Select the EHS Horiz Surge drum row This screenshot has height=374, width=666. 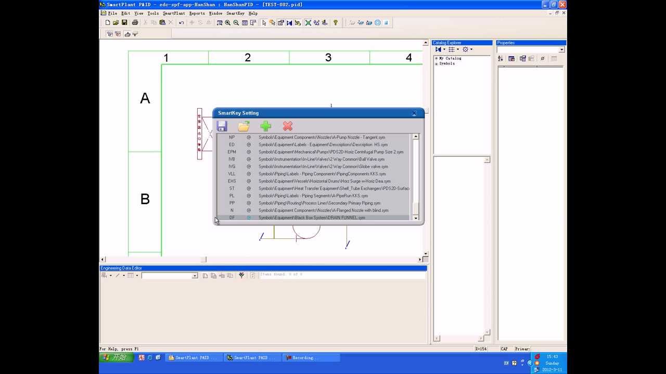coord(313,181)
